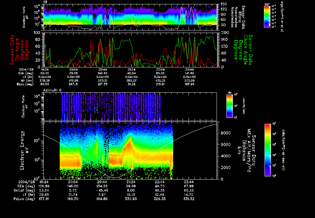
Task: Click the 'SolLat (deg)' row label
Action: (x=24, y=191)
